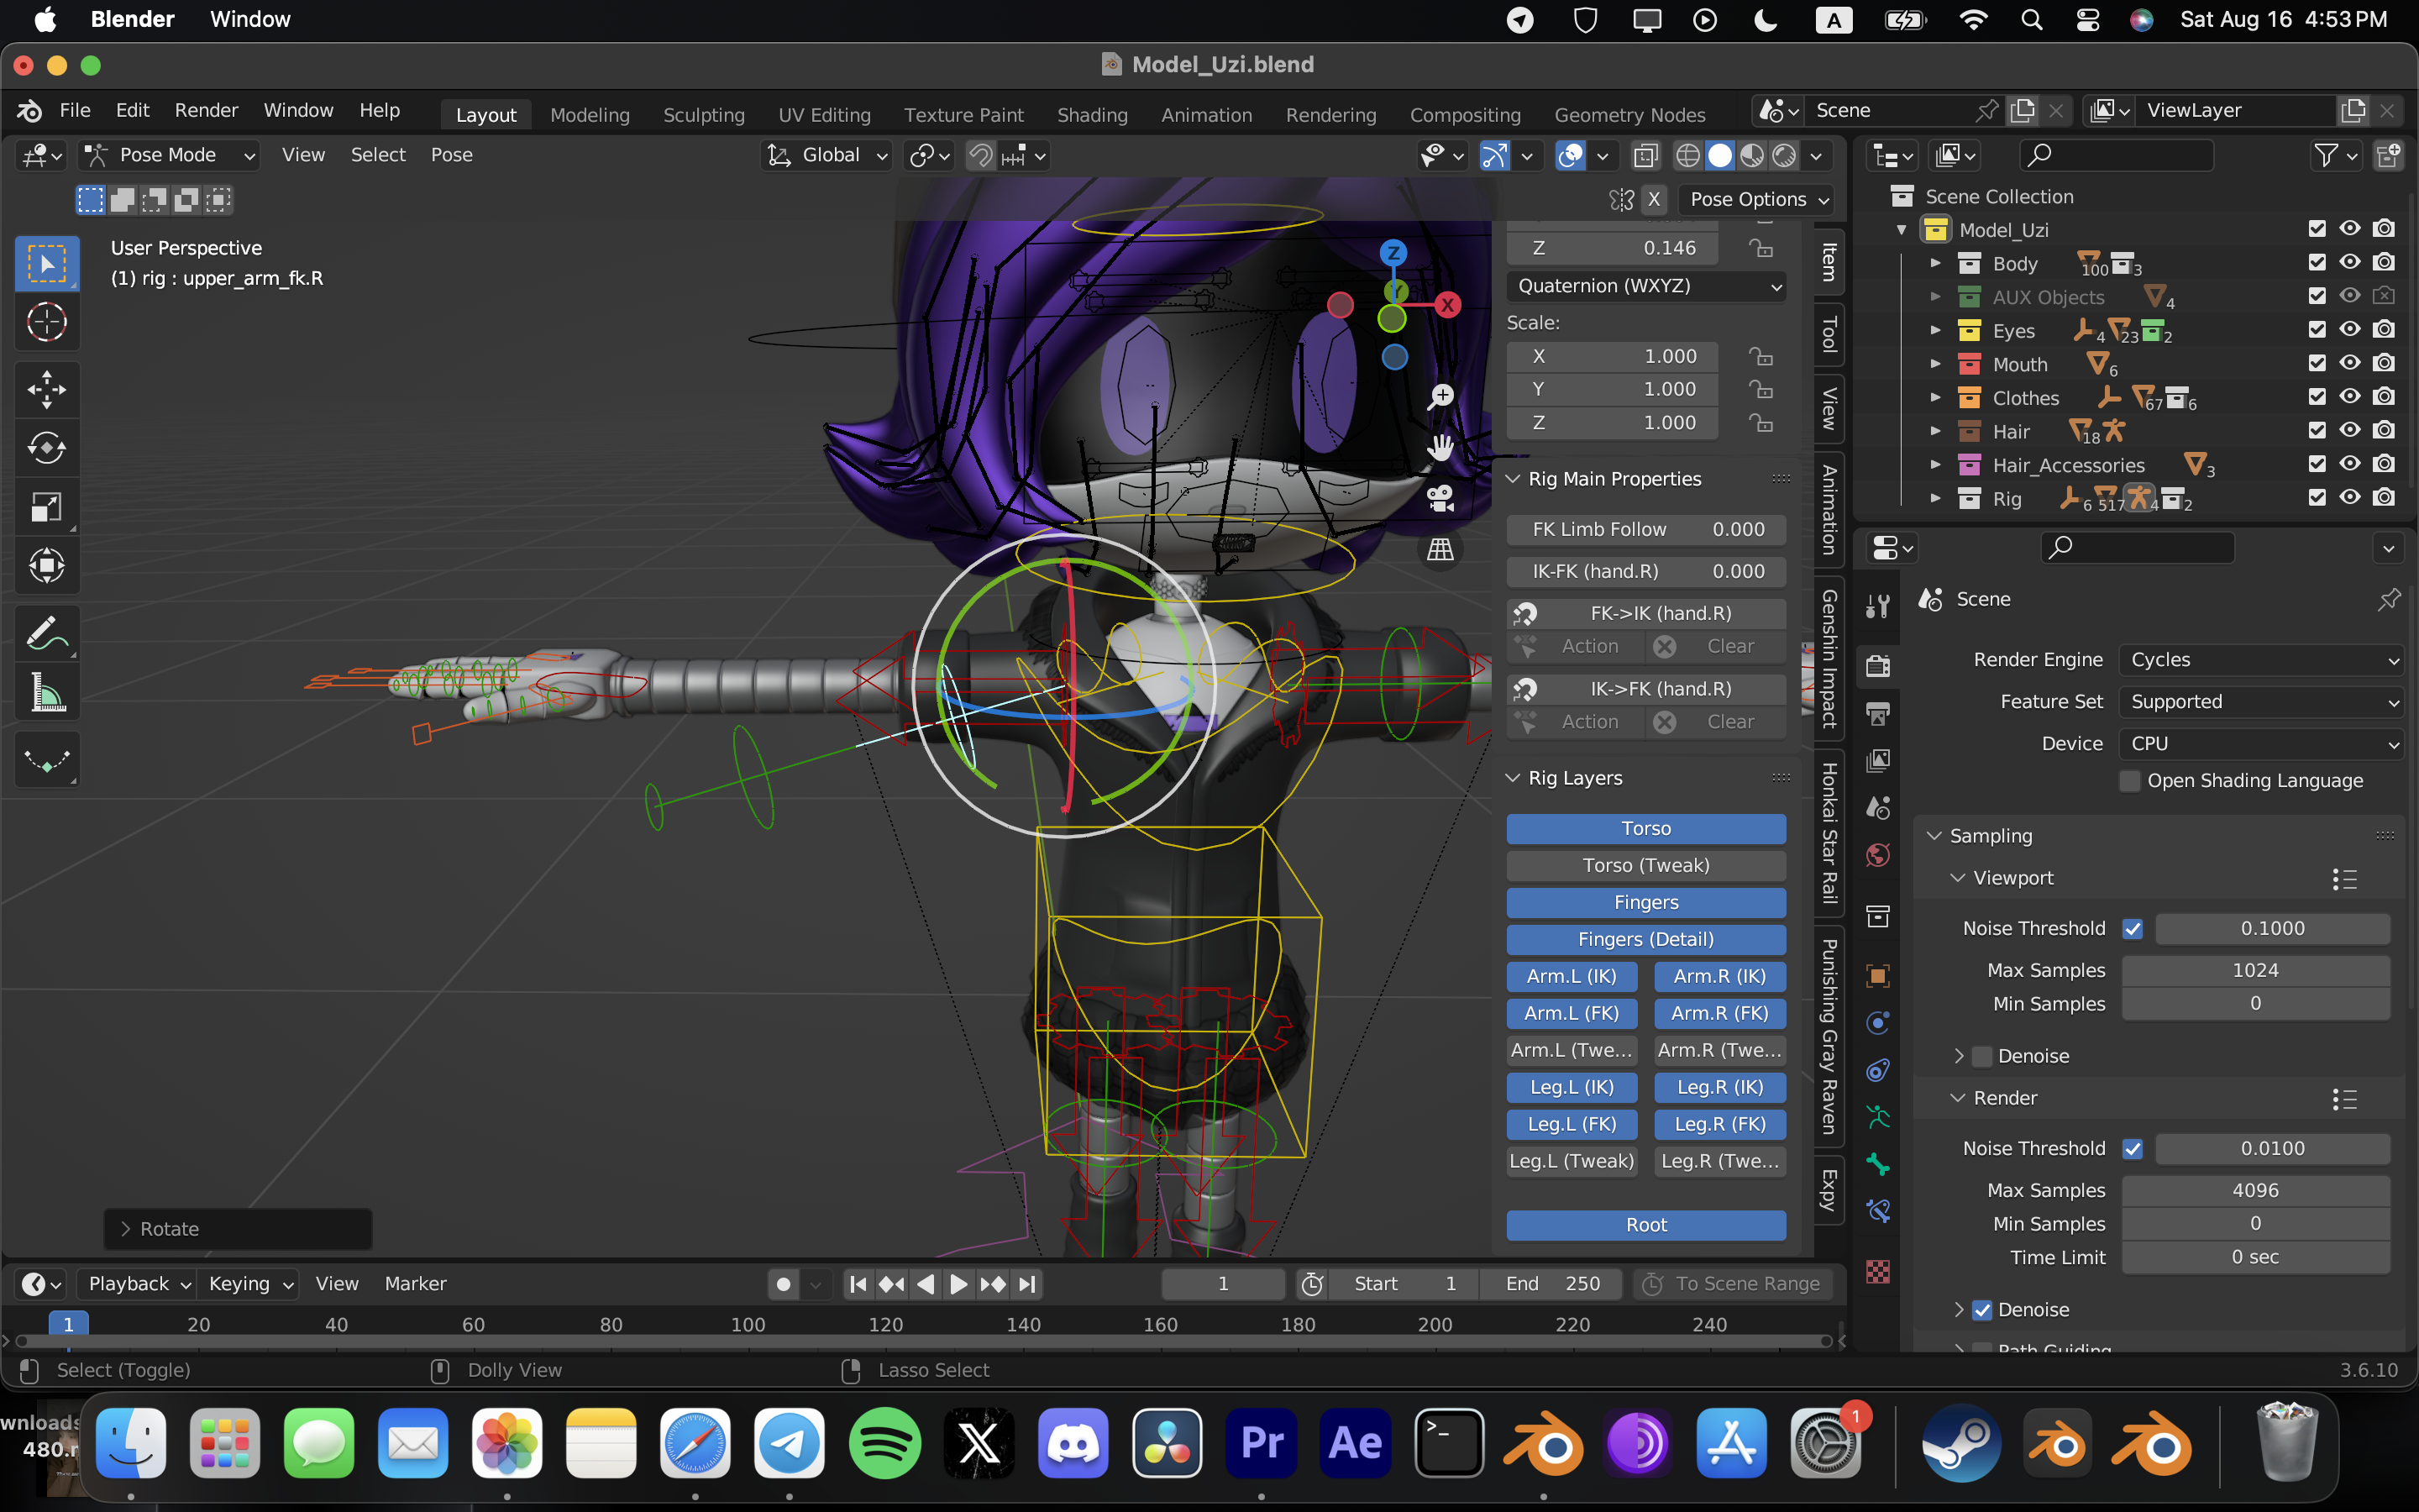Image resolution: width=2419 pixels, height=1512 pixels.
Task: Play the animation in timeline
Action: click(x=958, y=1284)
